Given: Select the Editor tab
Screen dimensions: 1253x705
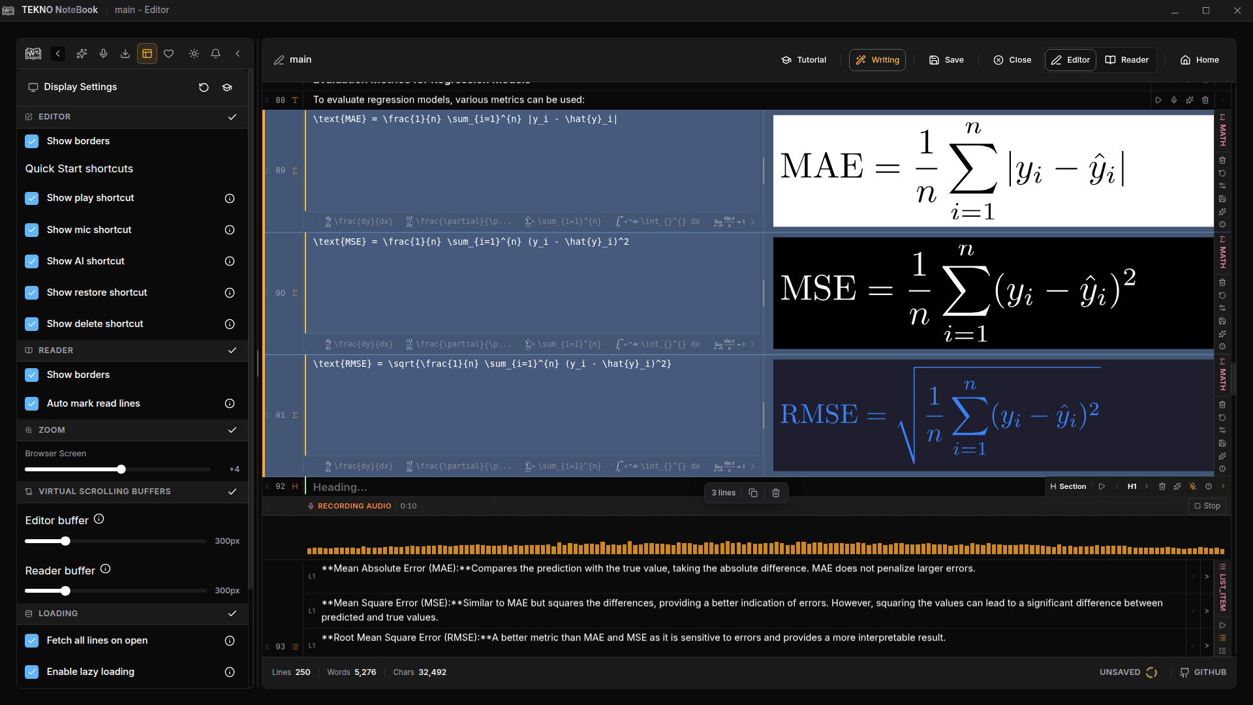Looking at the screenshot, I should pos(1070,60).
